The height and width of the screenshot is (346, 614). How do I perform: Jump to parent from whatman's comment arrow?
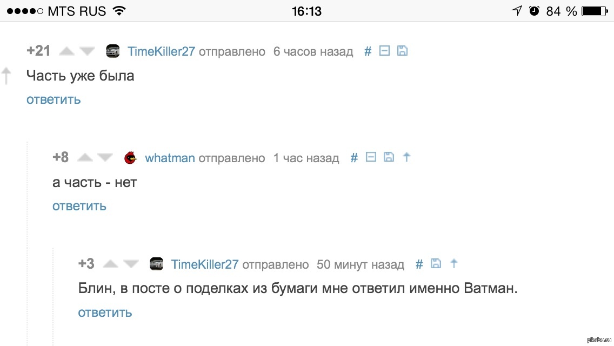point(406,157)
